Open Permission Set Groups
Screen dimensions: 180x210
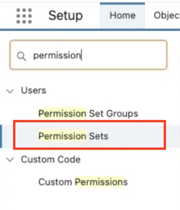tap(88, 114)
